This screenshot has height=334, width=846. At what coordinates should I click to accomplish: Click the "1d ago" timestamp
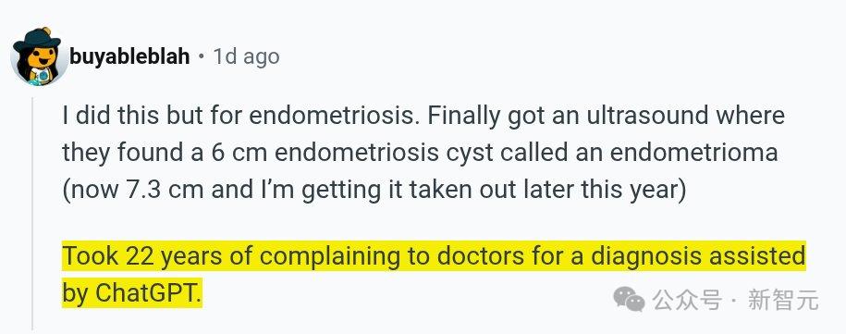(x=246, y=56)
